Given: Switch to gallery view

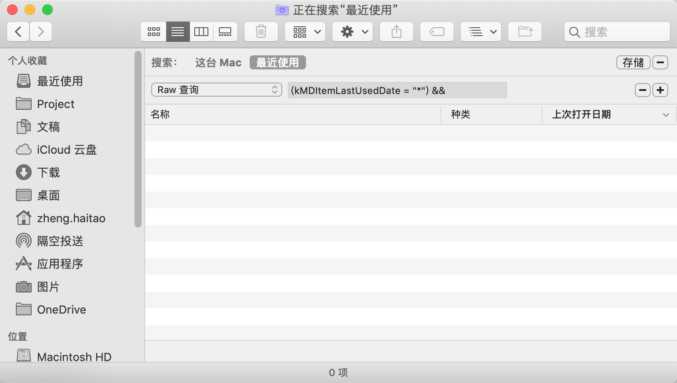Looking at the screenshot, I should pyautogui.click(x=225, y=32).
